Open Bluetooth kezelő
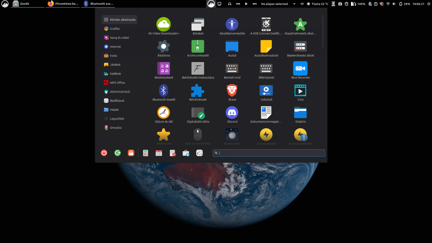Image resolution: width=432 pixels, height=243 pixels. click(164, 93)
